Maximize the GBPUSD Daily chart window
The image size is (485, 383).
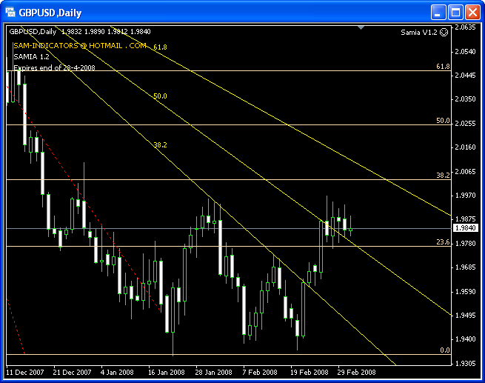coord(455,13)
